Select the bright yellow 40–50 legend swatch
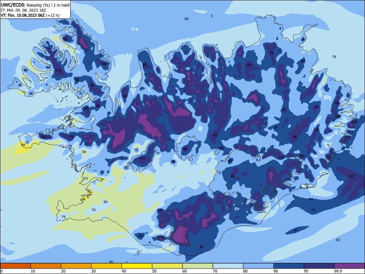Screen dimensions: 365x274 click(137, 266)
